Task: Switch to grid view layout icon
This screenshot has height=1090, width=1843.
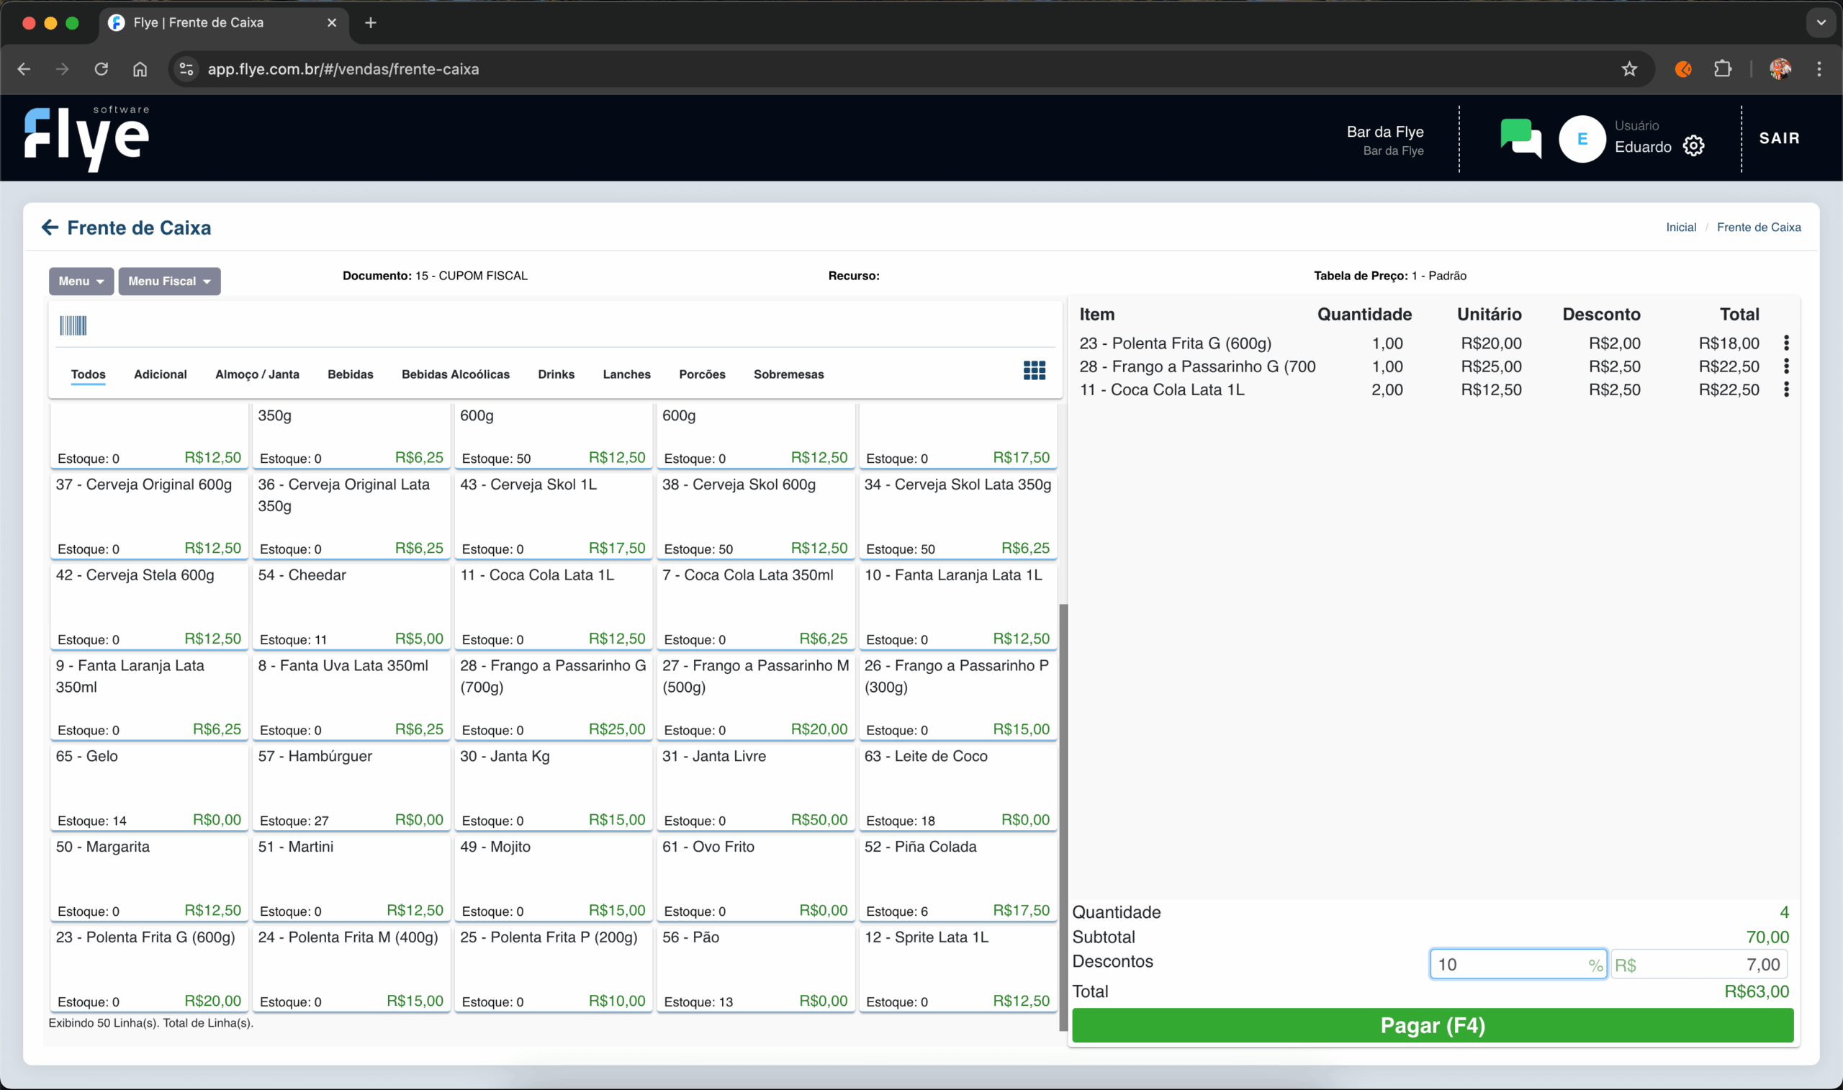Action: [1034, 370]
